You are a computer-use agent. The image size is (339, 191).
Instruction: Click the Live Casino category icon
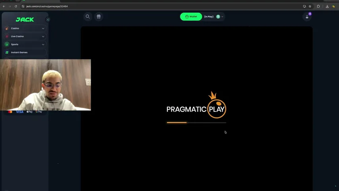pos(7,36)
